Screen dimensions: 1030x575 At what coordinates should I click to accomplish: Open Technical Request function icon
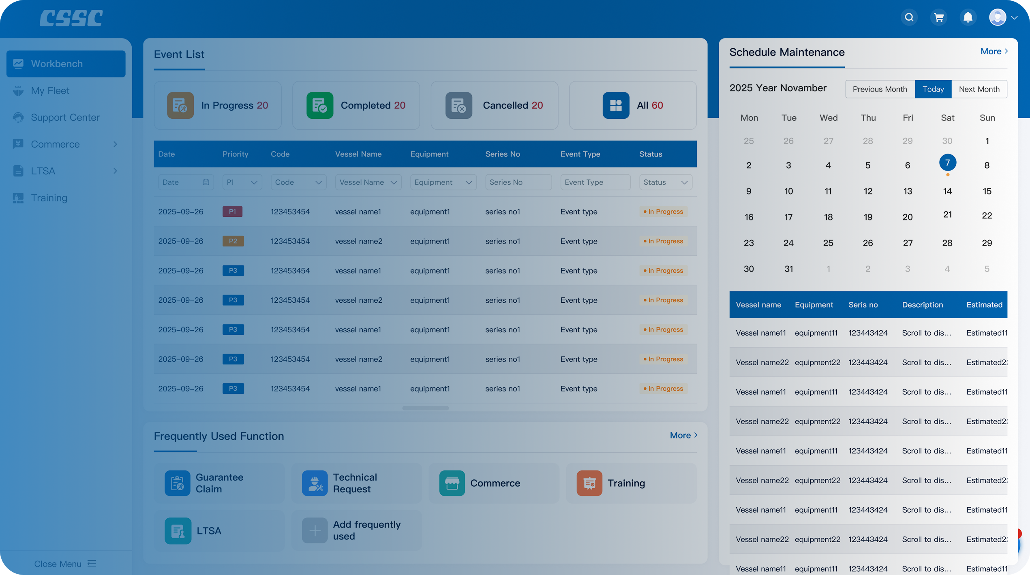pos(315,483)
